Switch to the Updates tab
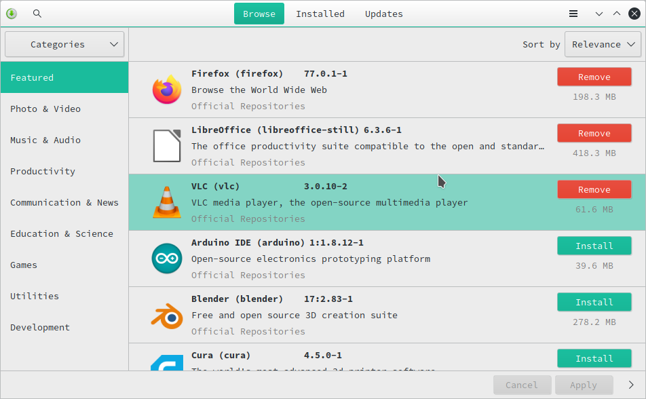 384,14
